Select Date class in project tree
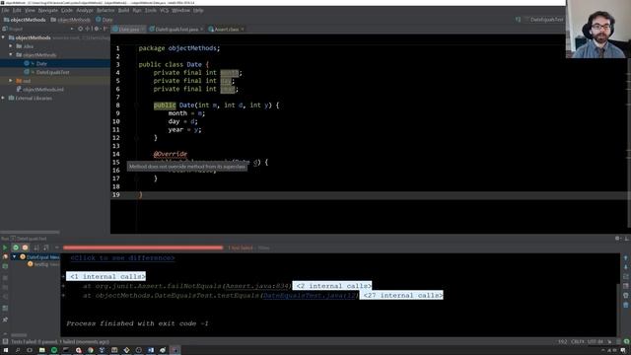The width and height of the screenshot is (631, 355). (41, 63)
